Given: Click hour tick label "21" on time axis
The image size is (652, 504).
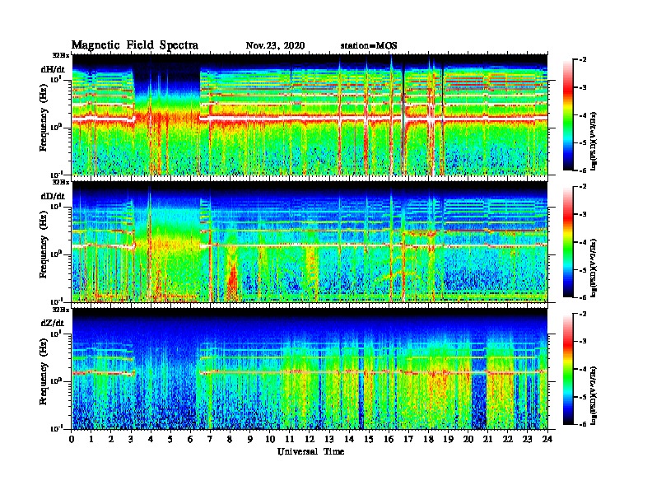Looking at the screenshot, I should (x=487, y=439).
